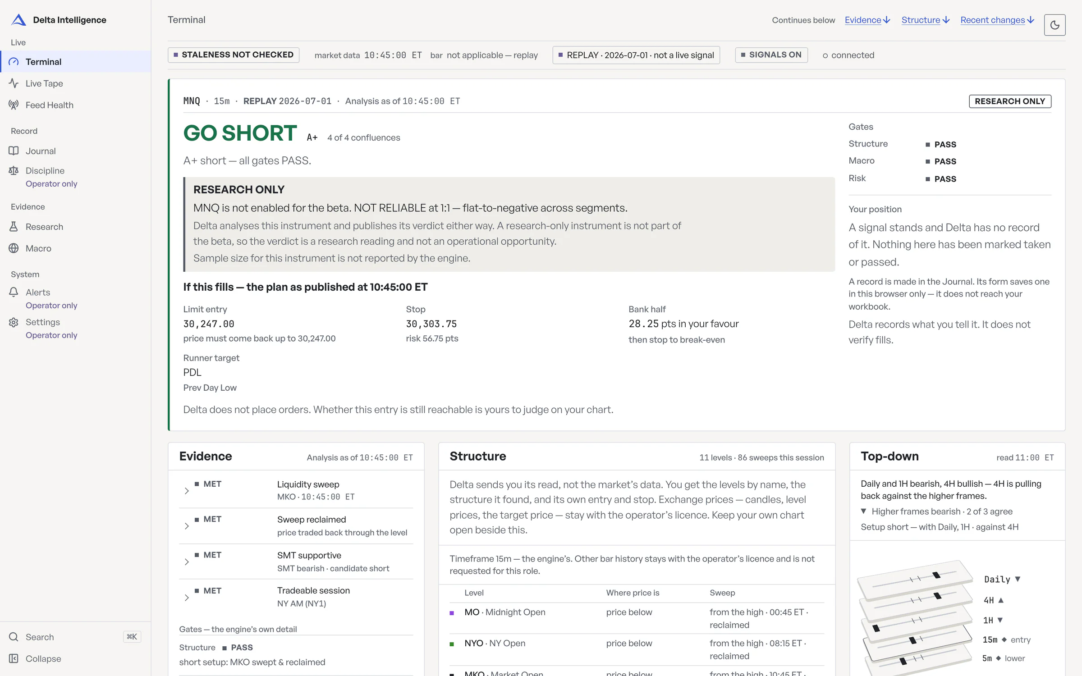The image size is (1082, 676).
Task: Open Research via its flask icon
Action: pyautogui.click(x=14, y=227)
